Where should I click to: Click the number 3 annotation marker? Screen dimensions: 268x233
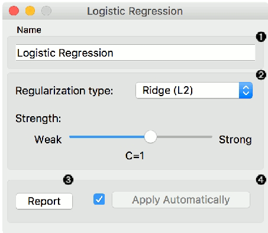tap(68, 180)
